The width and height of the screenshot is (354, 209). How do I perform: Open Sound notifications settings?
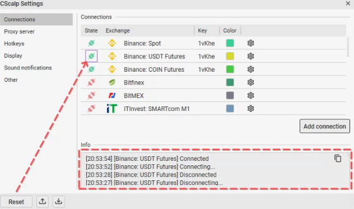click(x=28, y=68)
